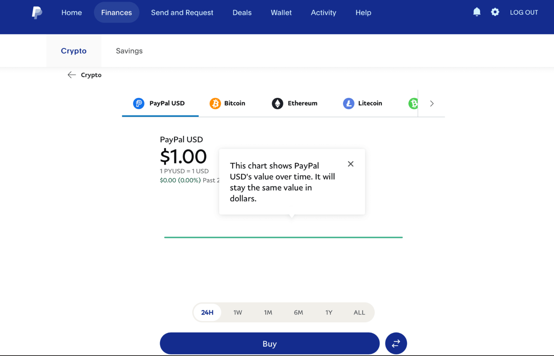Select the Litecoin coin icon
The image size is (554, 356).
[x=348, y=104]
